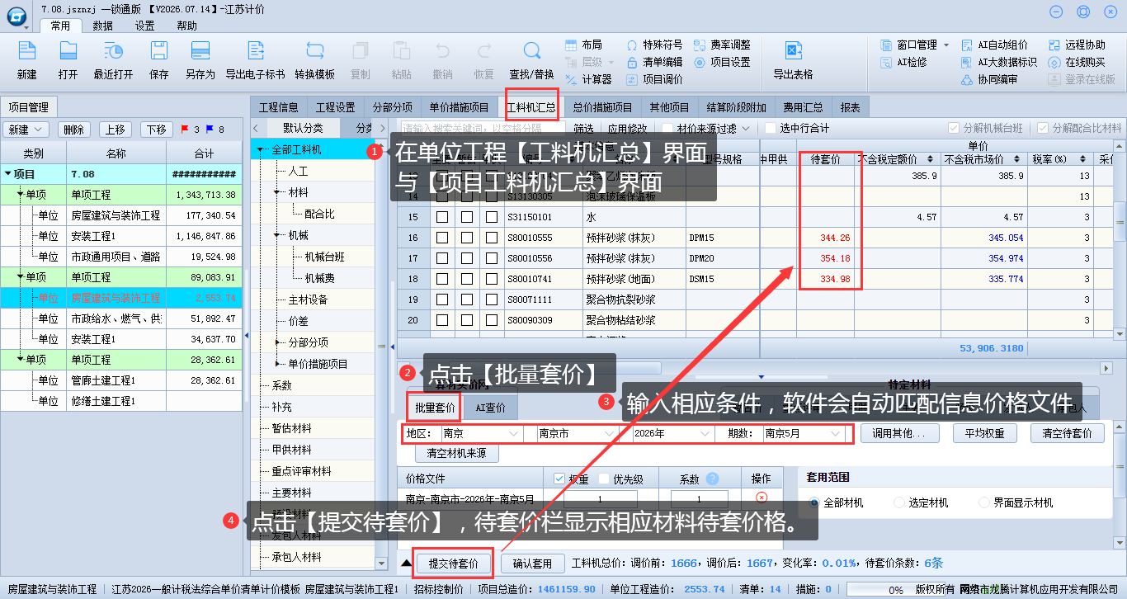Click the 清空待套价 button

(x=1068, y=433)
